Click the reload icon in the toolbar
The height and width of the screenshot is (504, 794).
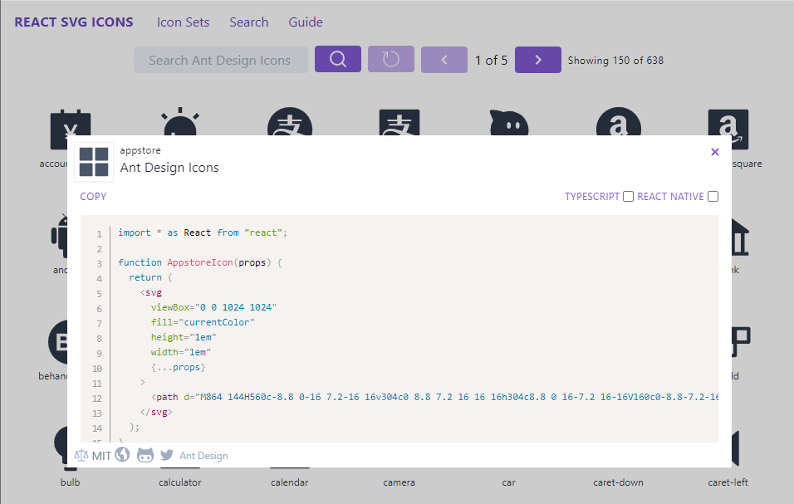coord(390,59)
